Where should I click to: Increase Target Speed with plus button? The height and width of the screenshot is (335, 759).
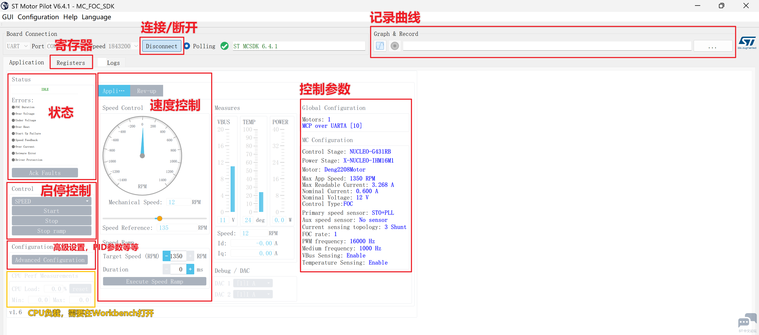point(190,256)
